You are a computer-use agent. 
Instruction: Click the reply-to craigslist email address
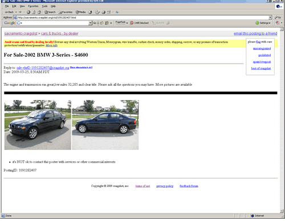click(43, 68)
